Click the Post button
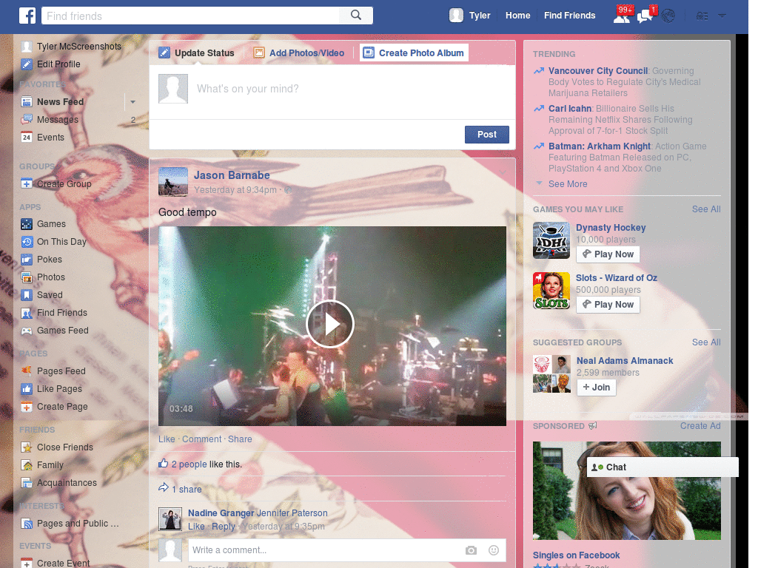The width and height of the screenshot is (758, 568). coord(487,135)
